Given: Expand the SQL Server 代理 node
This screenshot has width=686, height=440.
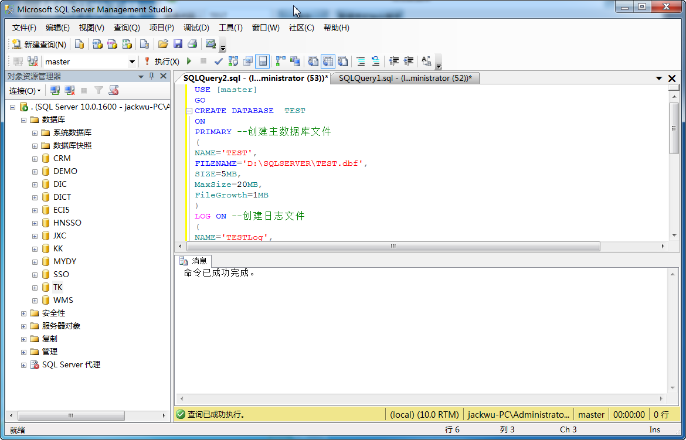Looking at the screenshot, I should click(23, 365).
